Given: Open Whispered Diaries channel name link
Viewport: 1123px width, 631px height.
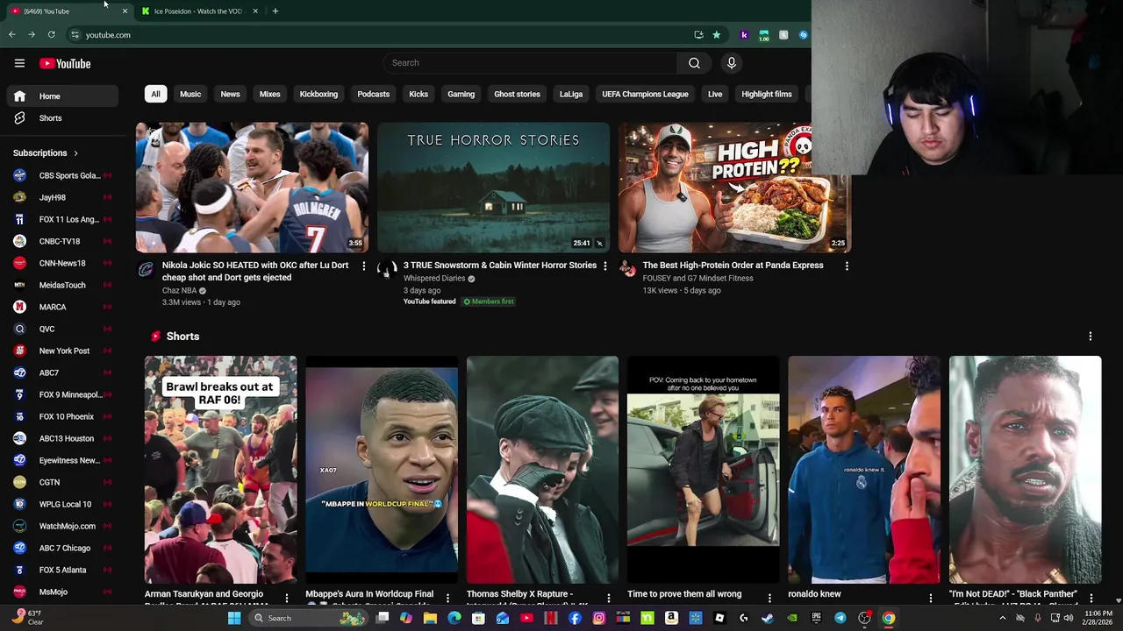Looking at the screenshot, I should pyautogui.click(x=434, y=279).
